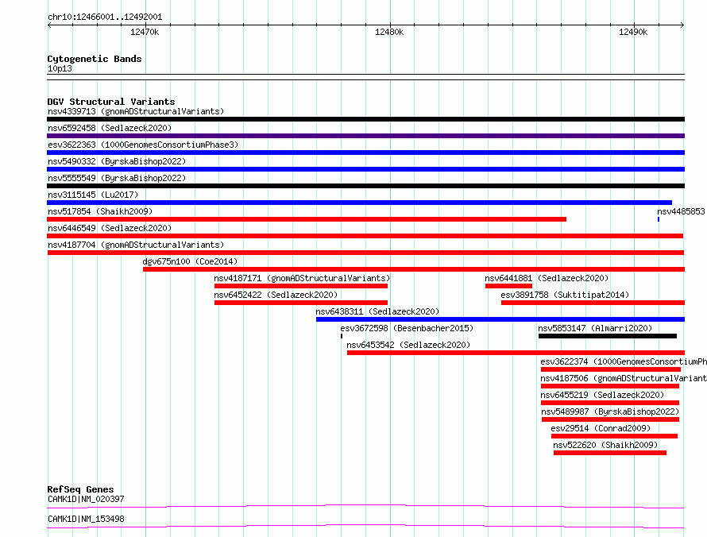The height and width of the screenshot is (537, 707).
Task: Click the nsv4339713 gnomAD variant bar
Action: [x=365, y=119]
